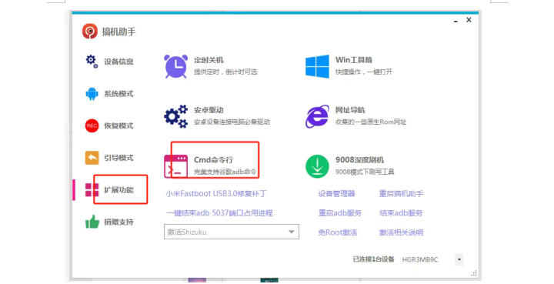This screenshot has width=554, height=284.
Task: Click the 9008深度刷机 title text
Action: pyautogui.click(x=359, y=160)
